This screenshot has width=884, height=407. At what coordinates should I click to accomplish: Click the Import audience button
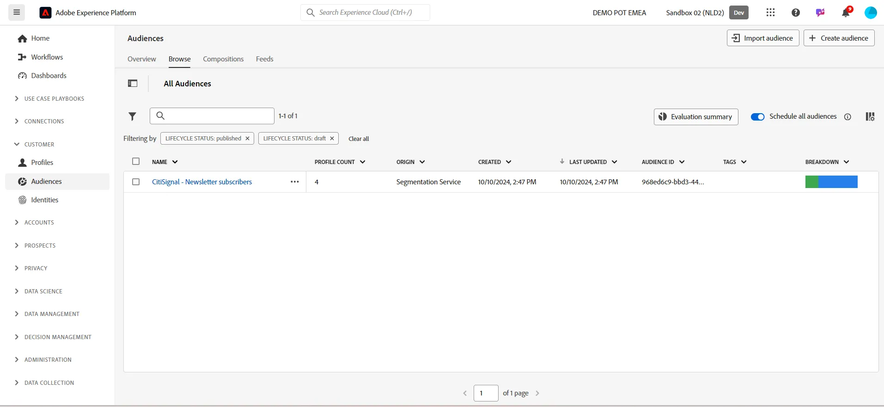coord(763,38)
